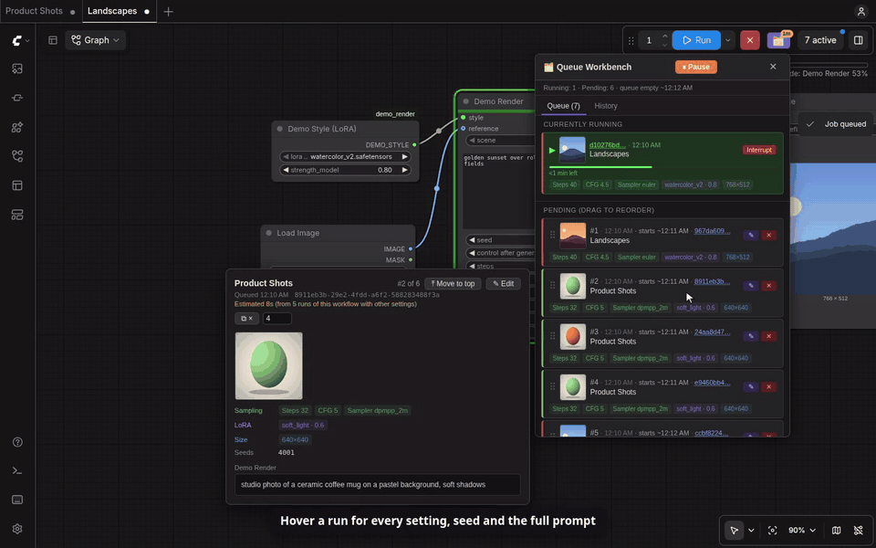This screenshot has width=876, height=548.
Task: Edit pending job #2 Product Shots pencil icon
Action: (x=751, y=285)
